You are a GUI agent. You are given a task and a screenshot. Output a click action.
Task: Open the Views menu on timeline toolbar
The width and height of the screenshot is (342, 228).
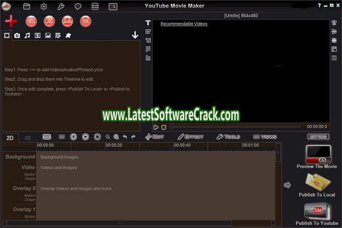(265, 137)
